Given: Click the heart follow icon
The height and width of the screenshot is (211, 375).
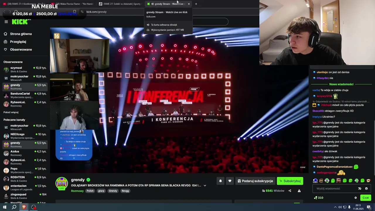Looking at the screenshot, I should tap(230, 181).
